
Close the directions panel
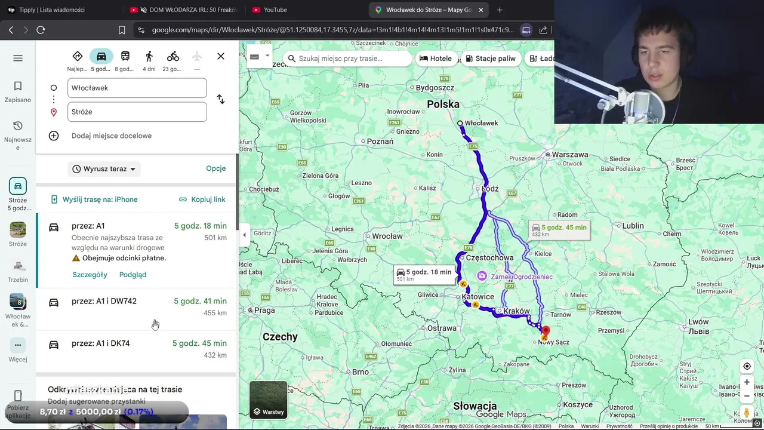pyautogui.click(x=221, y=56)
